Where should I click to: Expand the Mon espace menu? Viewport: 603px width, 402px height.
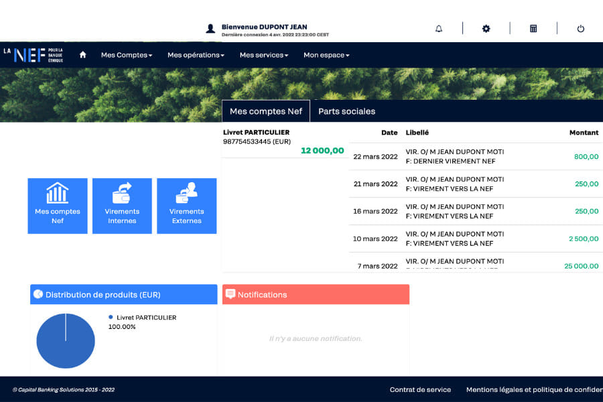coord(326,55)
